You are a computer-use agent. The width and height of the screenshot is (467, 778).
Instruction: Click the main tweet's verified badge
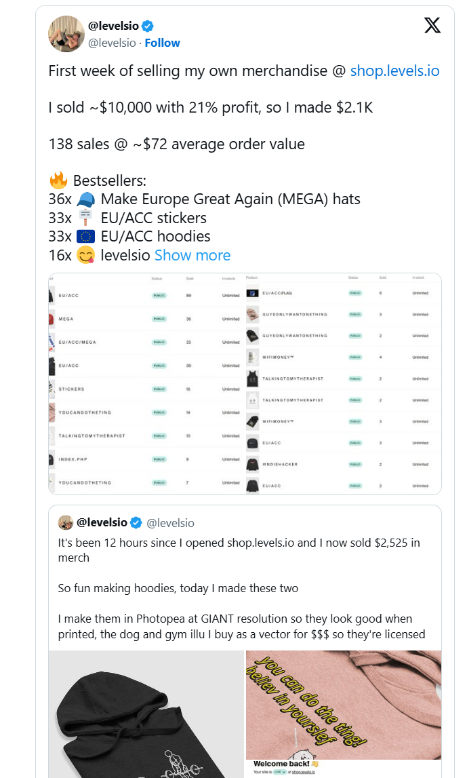click(x=147, y=26)
